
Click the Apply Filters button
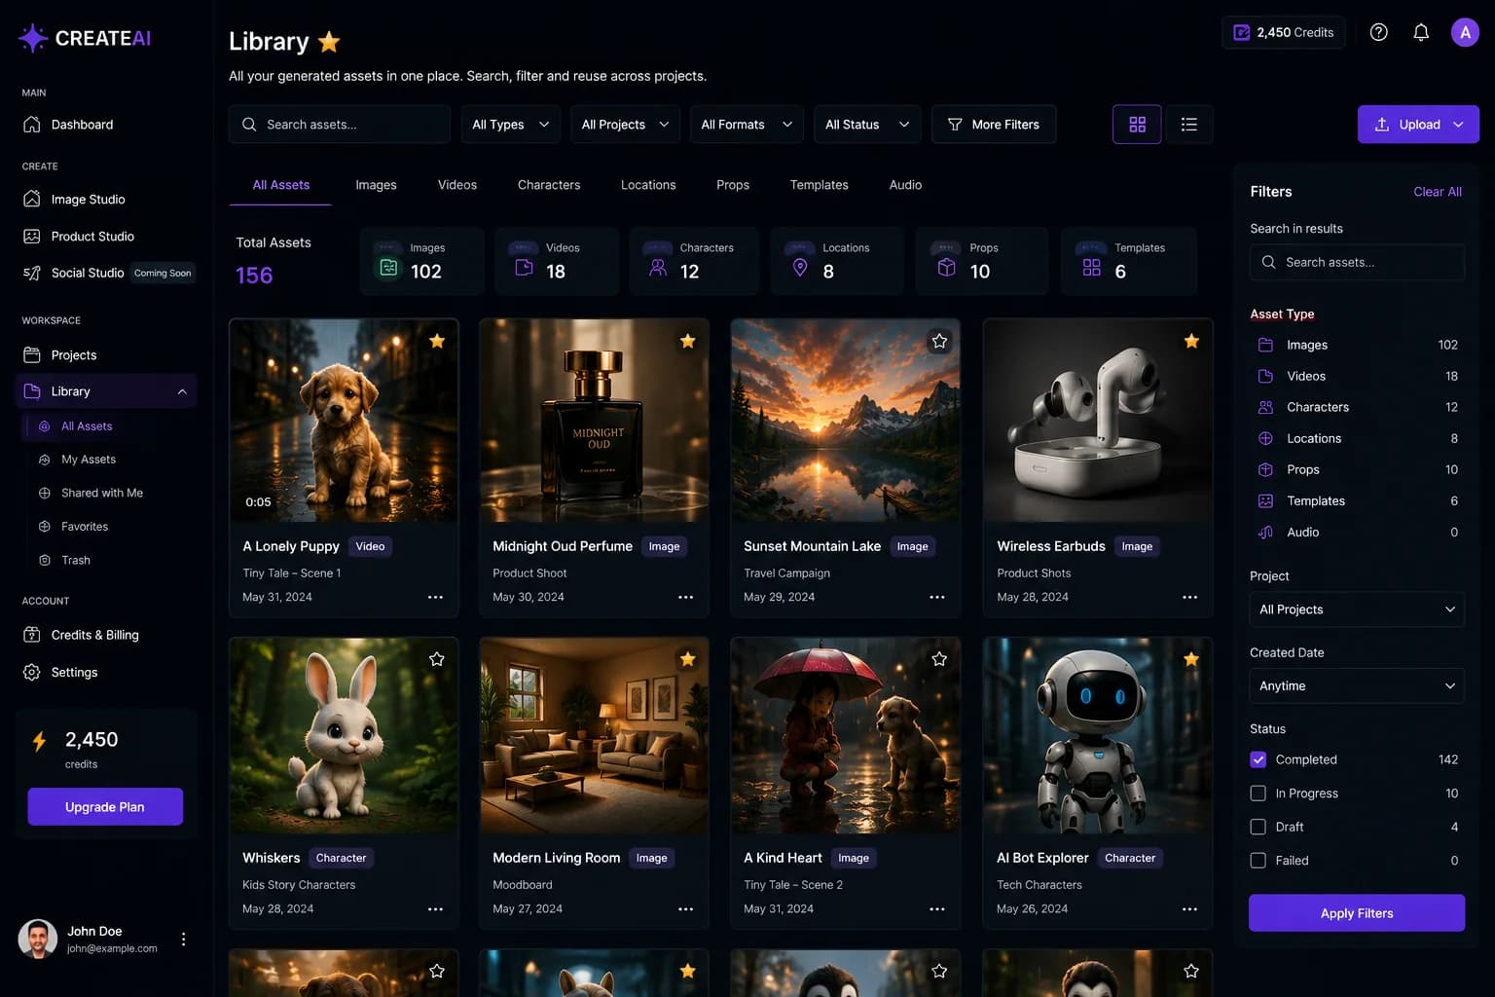tap(1357, 913)
